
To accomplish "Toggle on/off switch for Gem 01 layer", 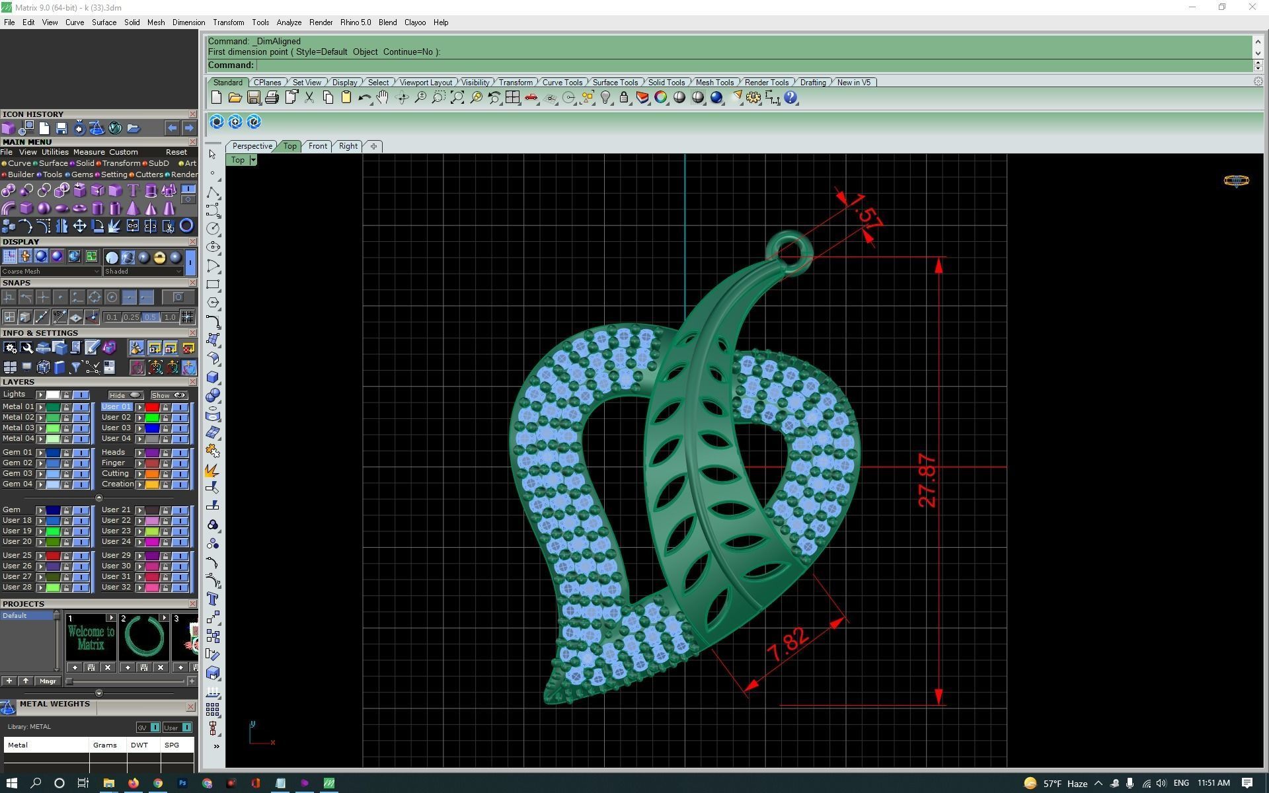I will 81,453.
